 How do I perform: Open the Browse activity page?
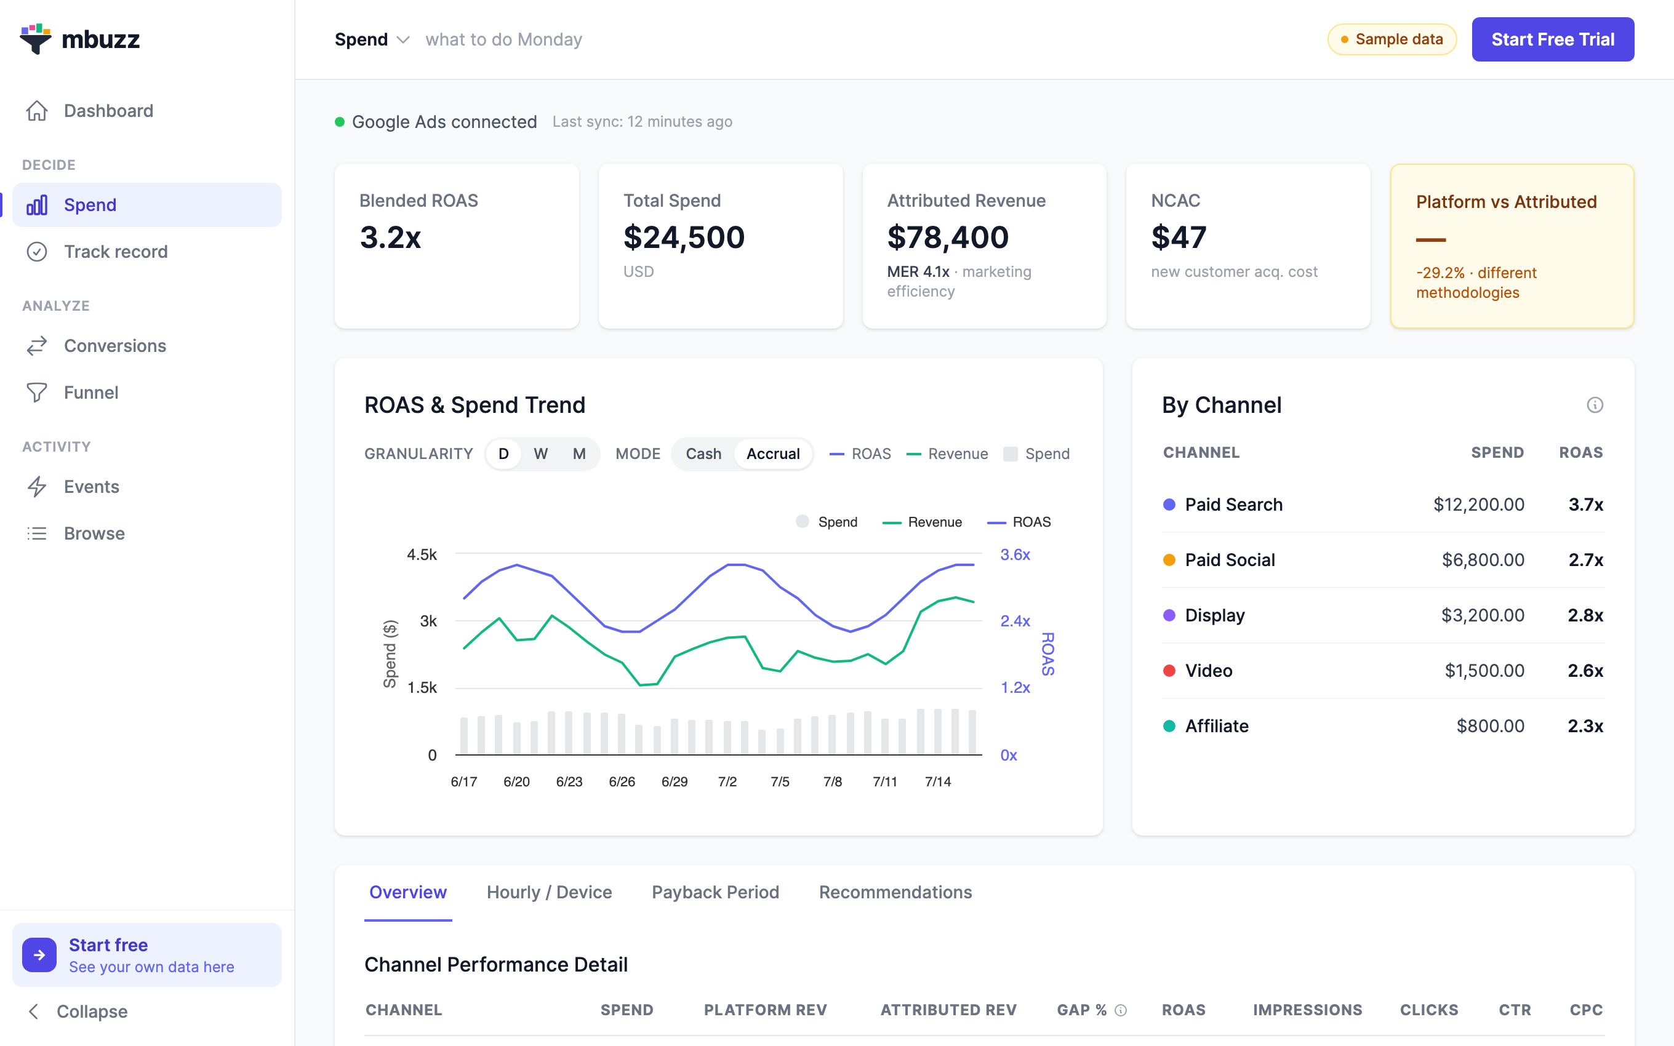pyautogui.click(x=146, y=533)
